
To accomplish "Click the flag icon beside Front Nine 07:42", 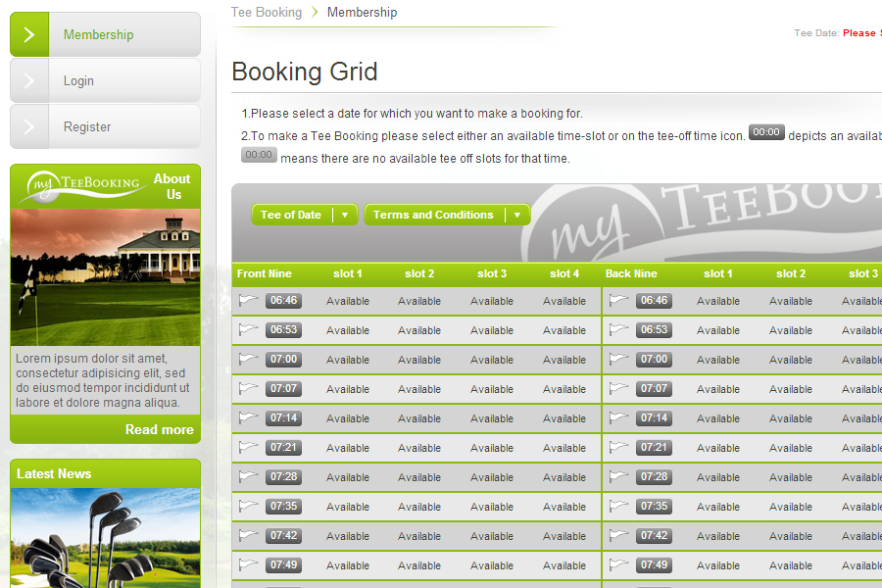I will [x=248, y=536].
